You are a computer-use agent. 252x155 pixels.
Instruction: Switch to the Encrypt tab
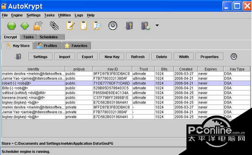(10, 37)
